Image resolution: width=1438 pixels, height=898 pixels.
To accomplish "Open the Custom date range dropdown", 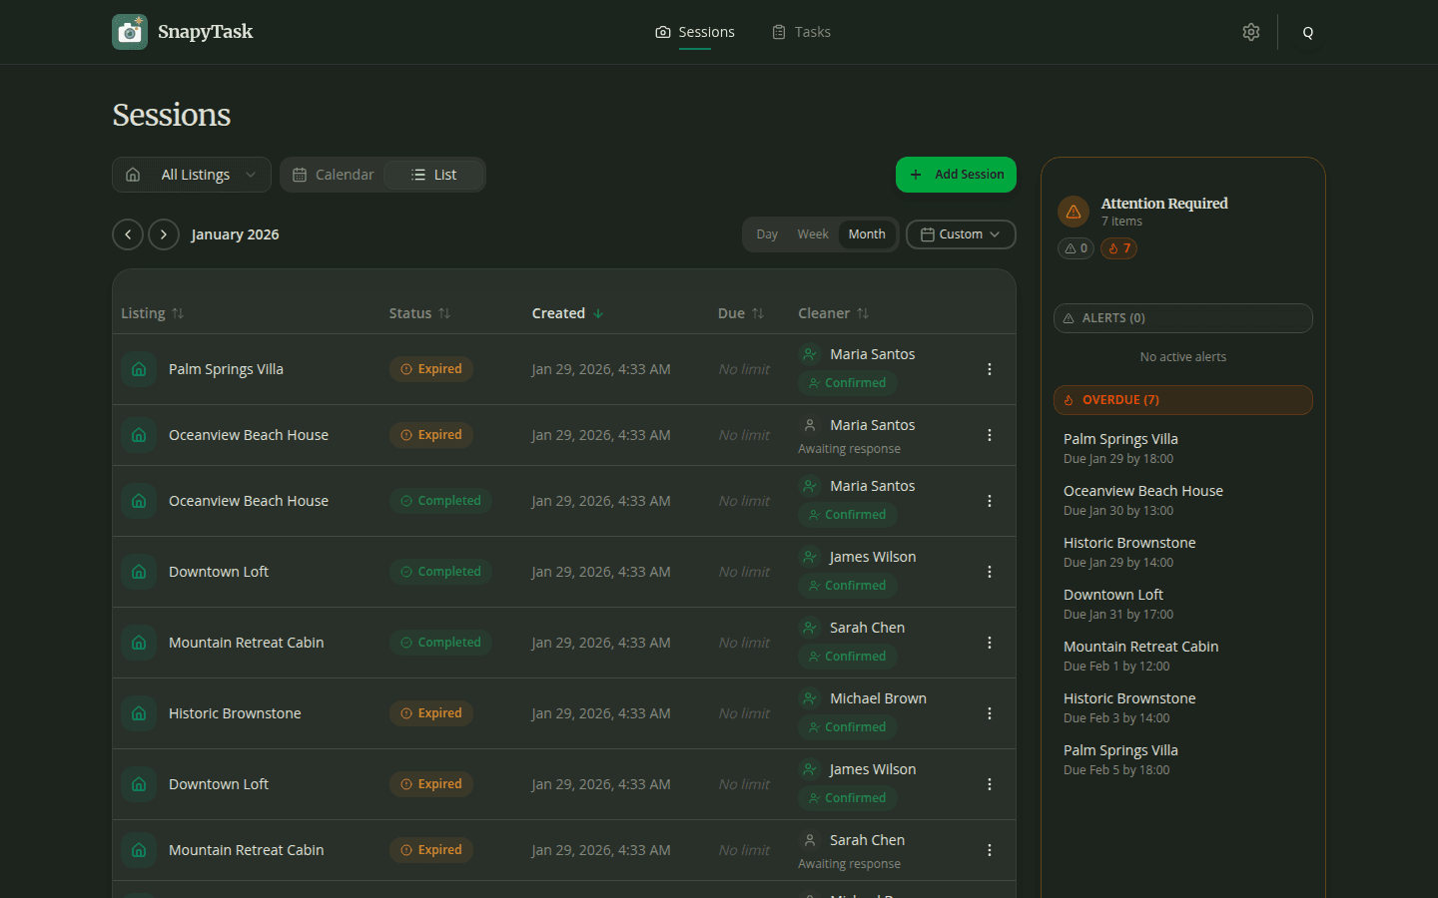I will 961,233.
